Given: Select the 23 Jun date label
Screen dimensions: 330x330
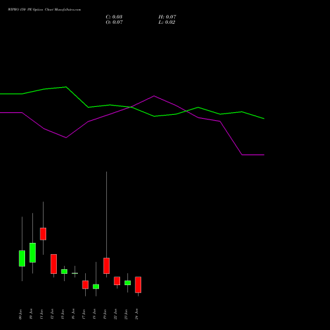Looking at the screenshot, I should 126,314.
